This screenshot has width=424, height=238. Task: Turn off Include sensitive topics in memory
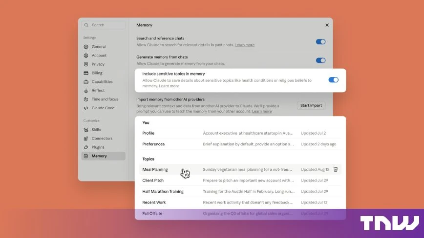click(x=334, y=80)
